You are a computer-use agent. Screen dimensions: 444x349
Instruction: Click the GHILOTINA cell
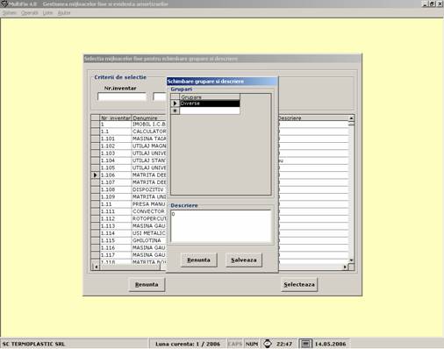pos(149,240)
